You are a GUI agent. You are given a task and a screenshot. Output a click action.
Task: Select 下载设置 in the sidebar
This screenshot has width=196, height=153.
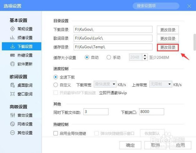coord(22,46)
